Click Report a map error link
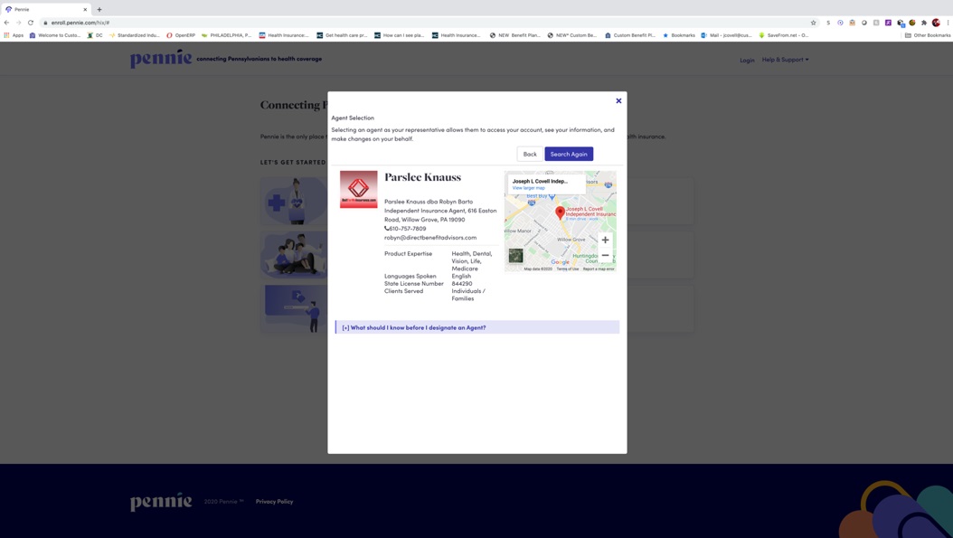The width and height of the screenshot is (953, 538). [599, 269]
